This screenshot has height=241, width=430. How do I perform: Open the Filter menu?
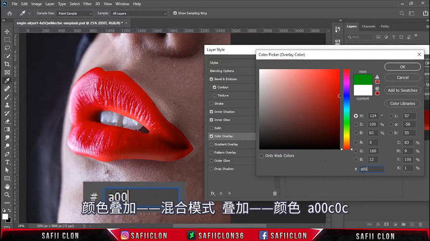(x=87, y=4)
